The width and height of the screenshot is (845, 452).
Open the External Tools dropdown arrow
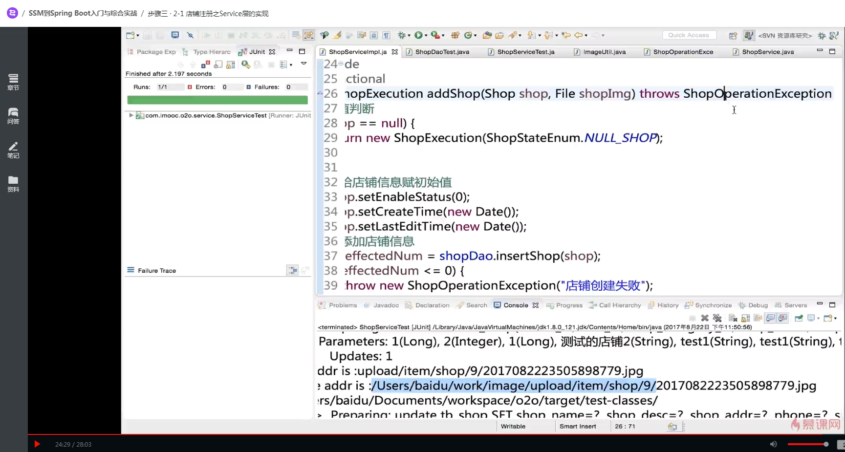[443, 35]
